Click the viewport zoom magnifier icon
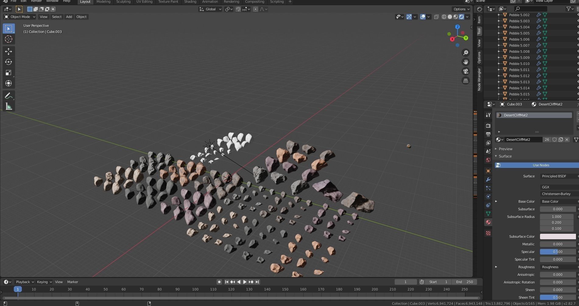The height and width of the screenshot is (306, 579). 465,53
